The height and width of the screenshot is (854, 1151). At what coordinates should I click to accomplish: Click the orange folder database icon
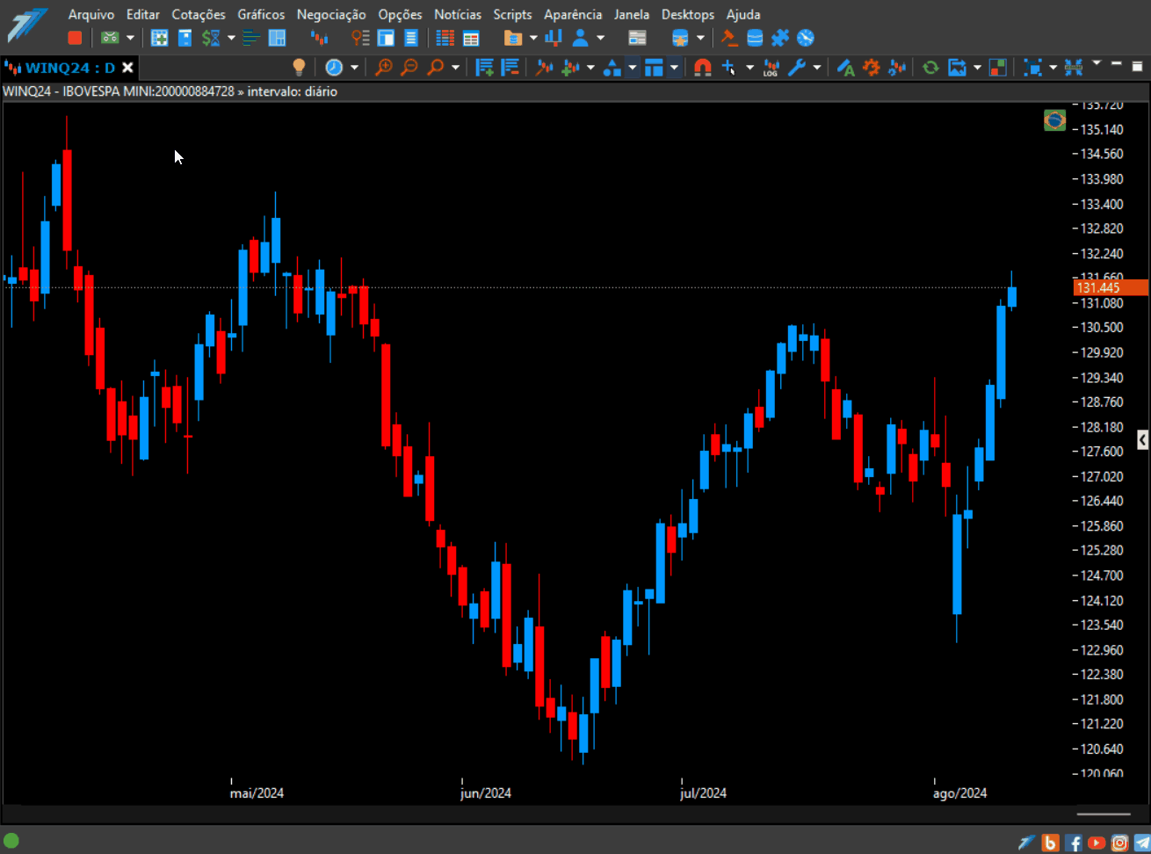tap(513, 38)
